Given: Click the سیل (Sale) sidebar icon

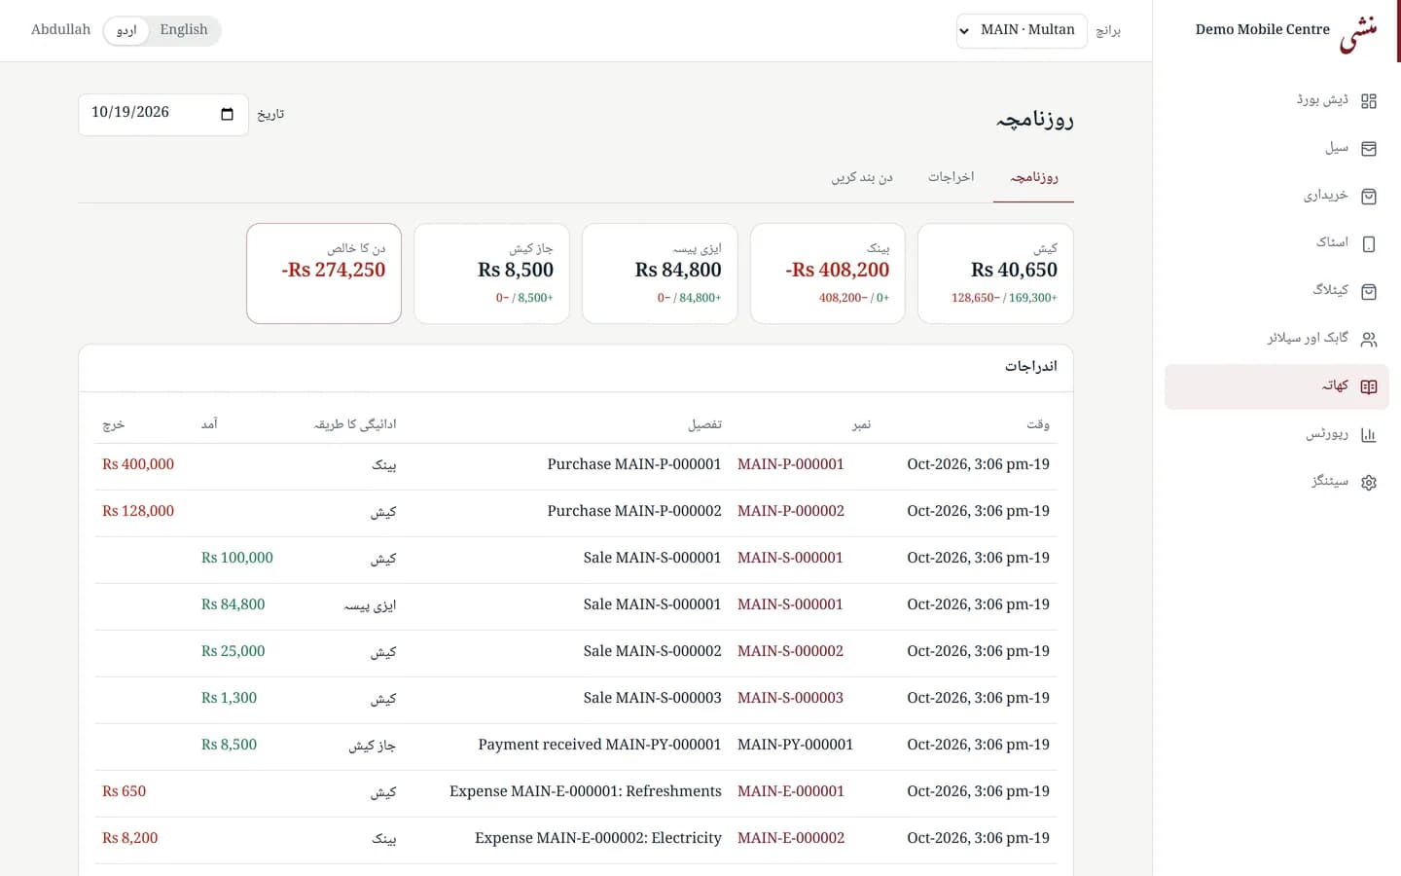Looking at the screenshot, I should click(1368, 149).
